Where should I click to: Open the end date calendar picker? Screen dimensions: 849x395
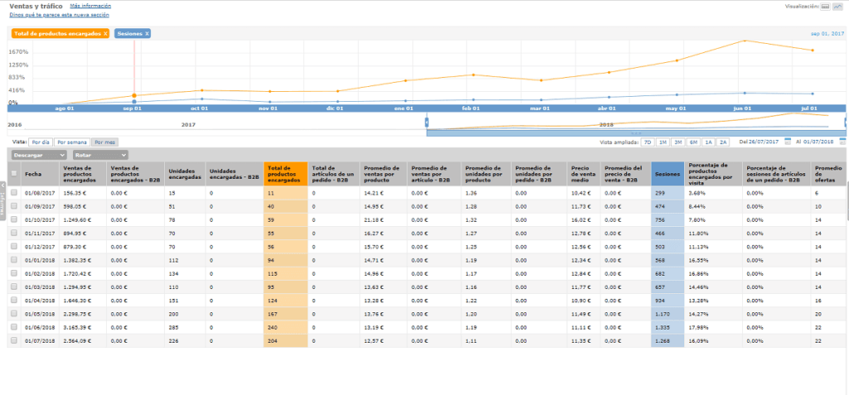[842, 142]
